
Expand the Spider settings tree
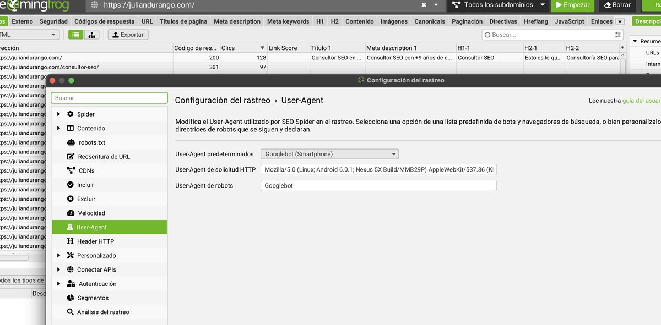coord(59,114)
